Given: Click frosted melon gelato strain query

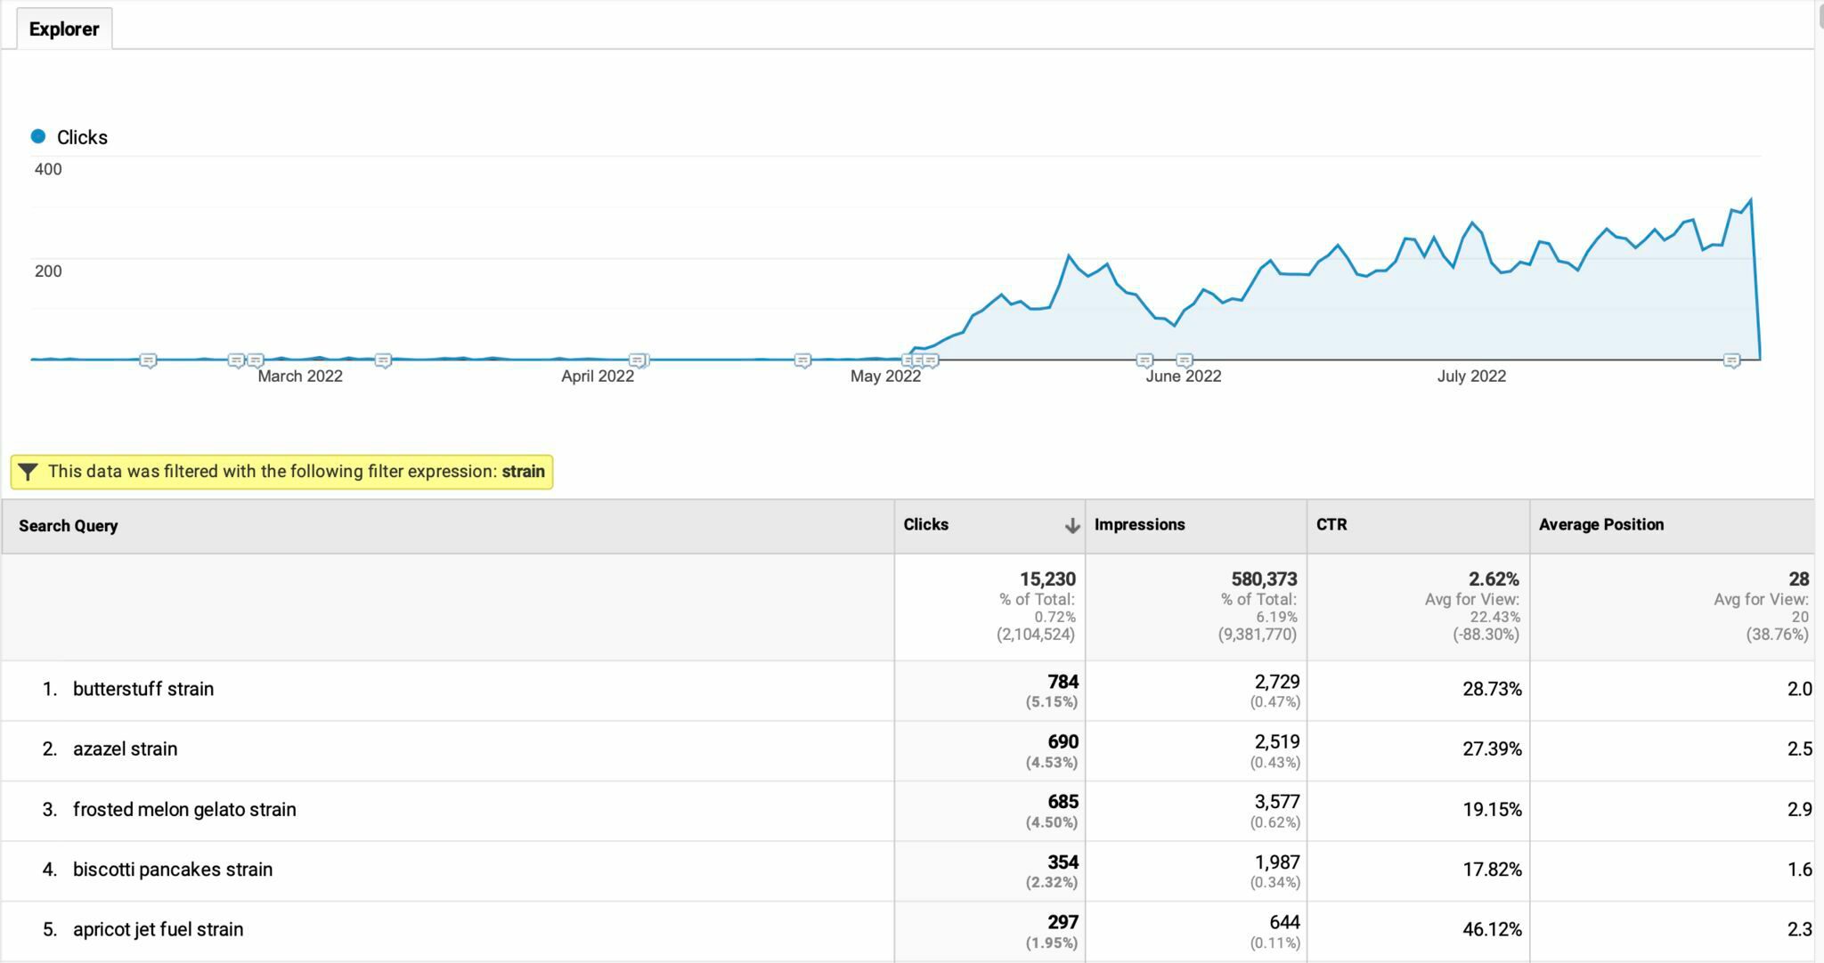Looking at the screenshot, I should [184, 810].
